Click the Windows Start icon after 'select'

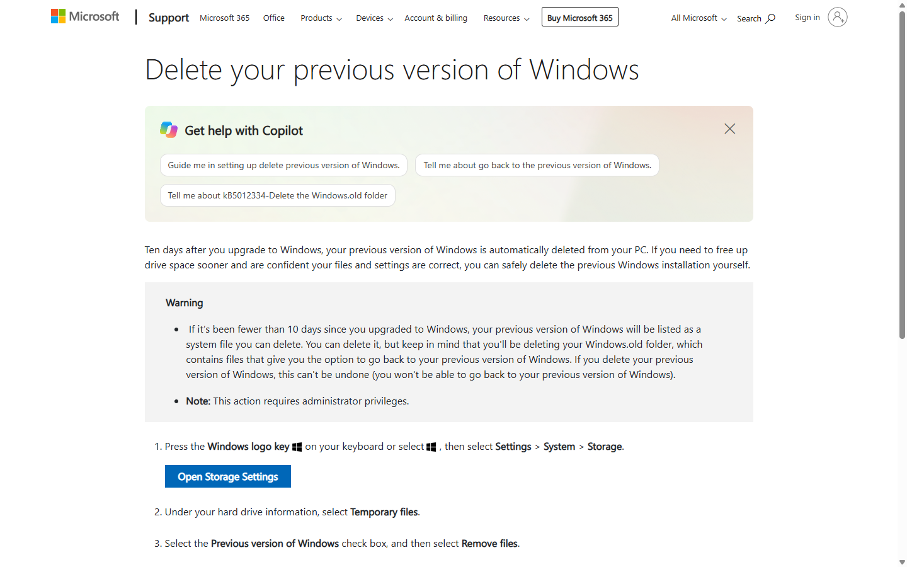(431, 447)
